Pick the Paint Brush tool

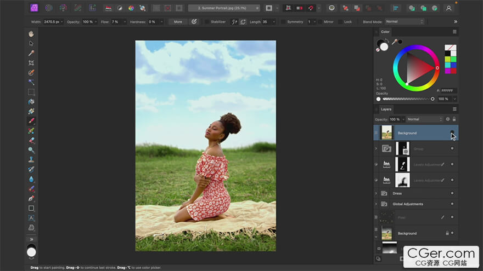coord(31,121)
